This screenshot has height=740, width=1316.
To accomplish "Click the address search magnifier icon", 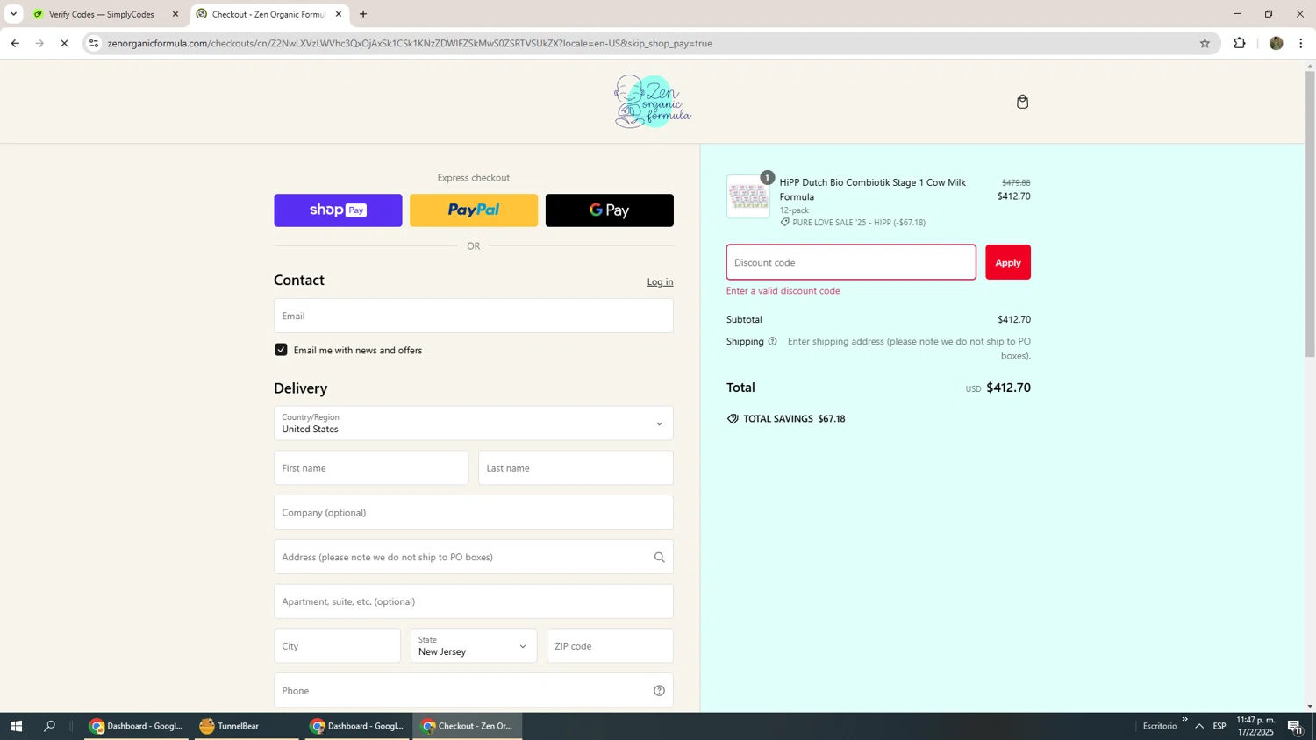I will 659,557.
